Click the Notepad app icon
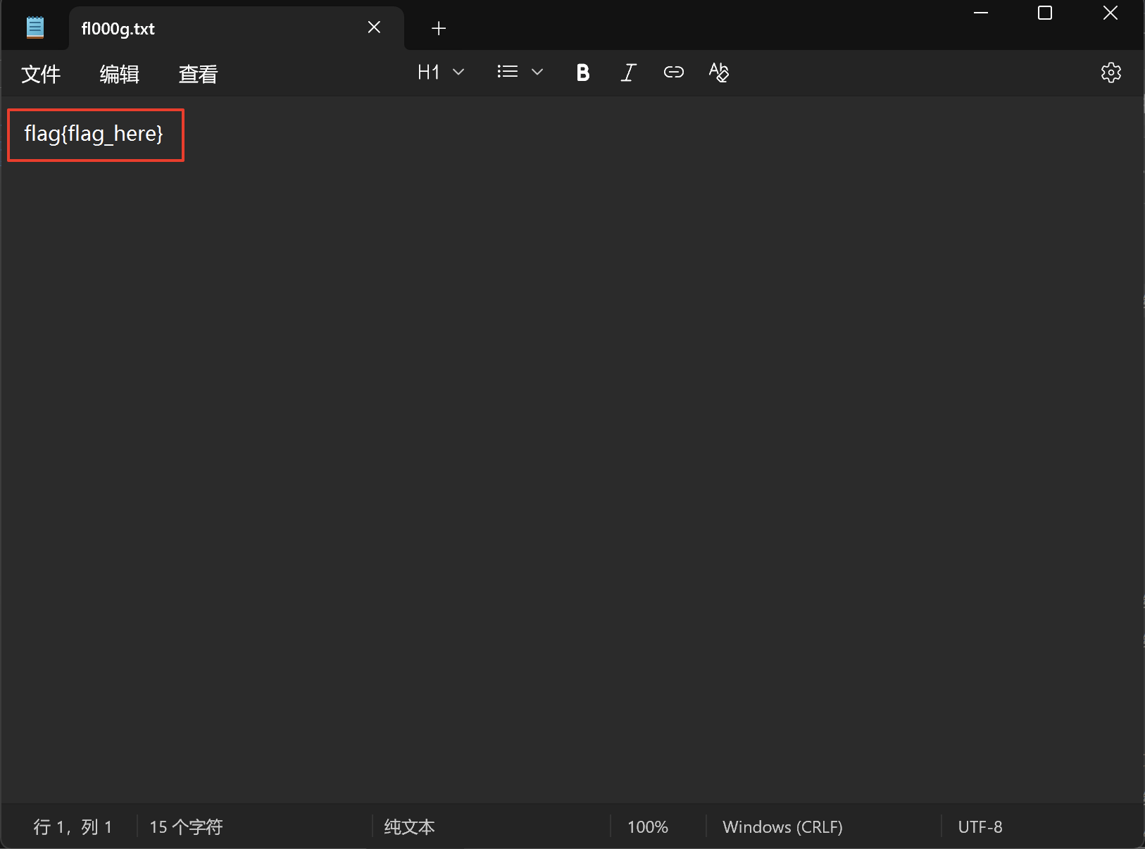1145x849 pixels. [x=35, y=28]
